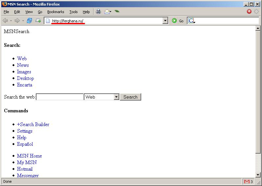This screenshot has width=262, height=186.
Task: Open the Web search type combo box
Action: pos(101,97)
